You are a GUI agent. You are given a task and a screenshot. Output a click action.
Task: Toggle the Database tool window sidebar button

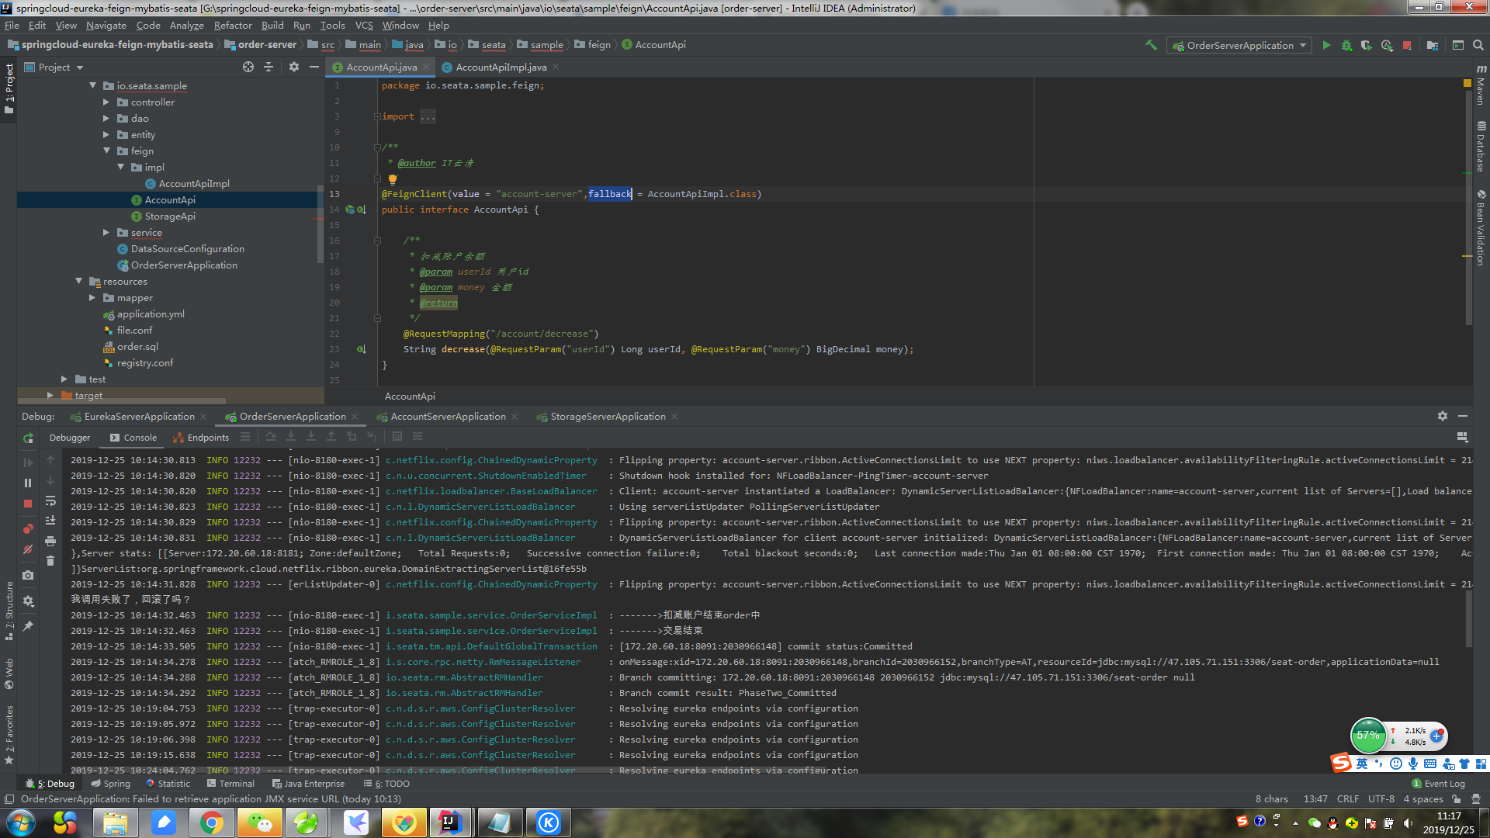(1481, 147)
